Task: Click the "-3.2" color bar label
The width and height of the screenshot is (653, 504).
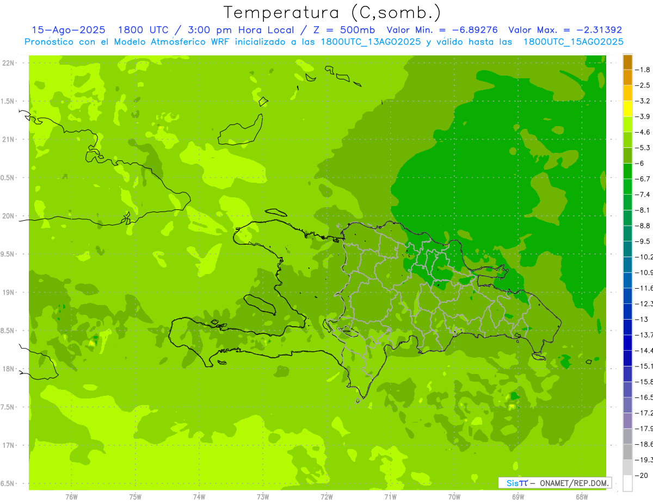Action: 643,101
